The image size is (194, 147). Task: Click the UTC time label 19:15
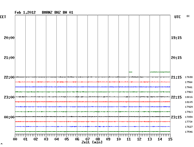(x=176, y=38)
